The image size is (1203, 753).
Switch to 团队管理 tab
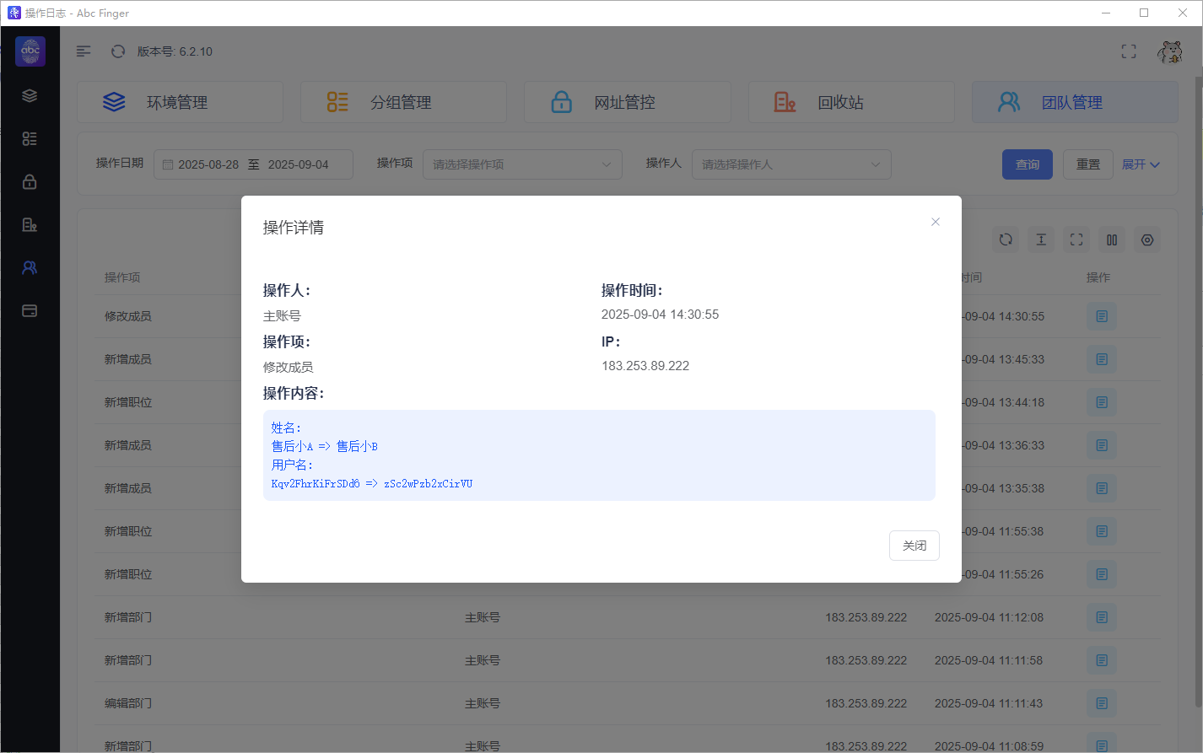tap(1075, 102)
